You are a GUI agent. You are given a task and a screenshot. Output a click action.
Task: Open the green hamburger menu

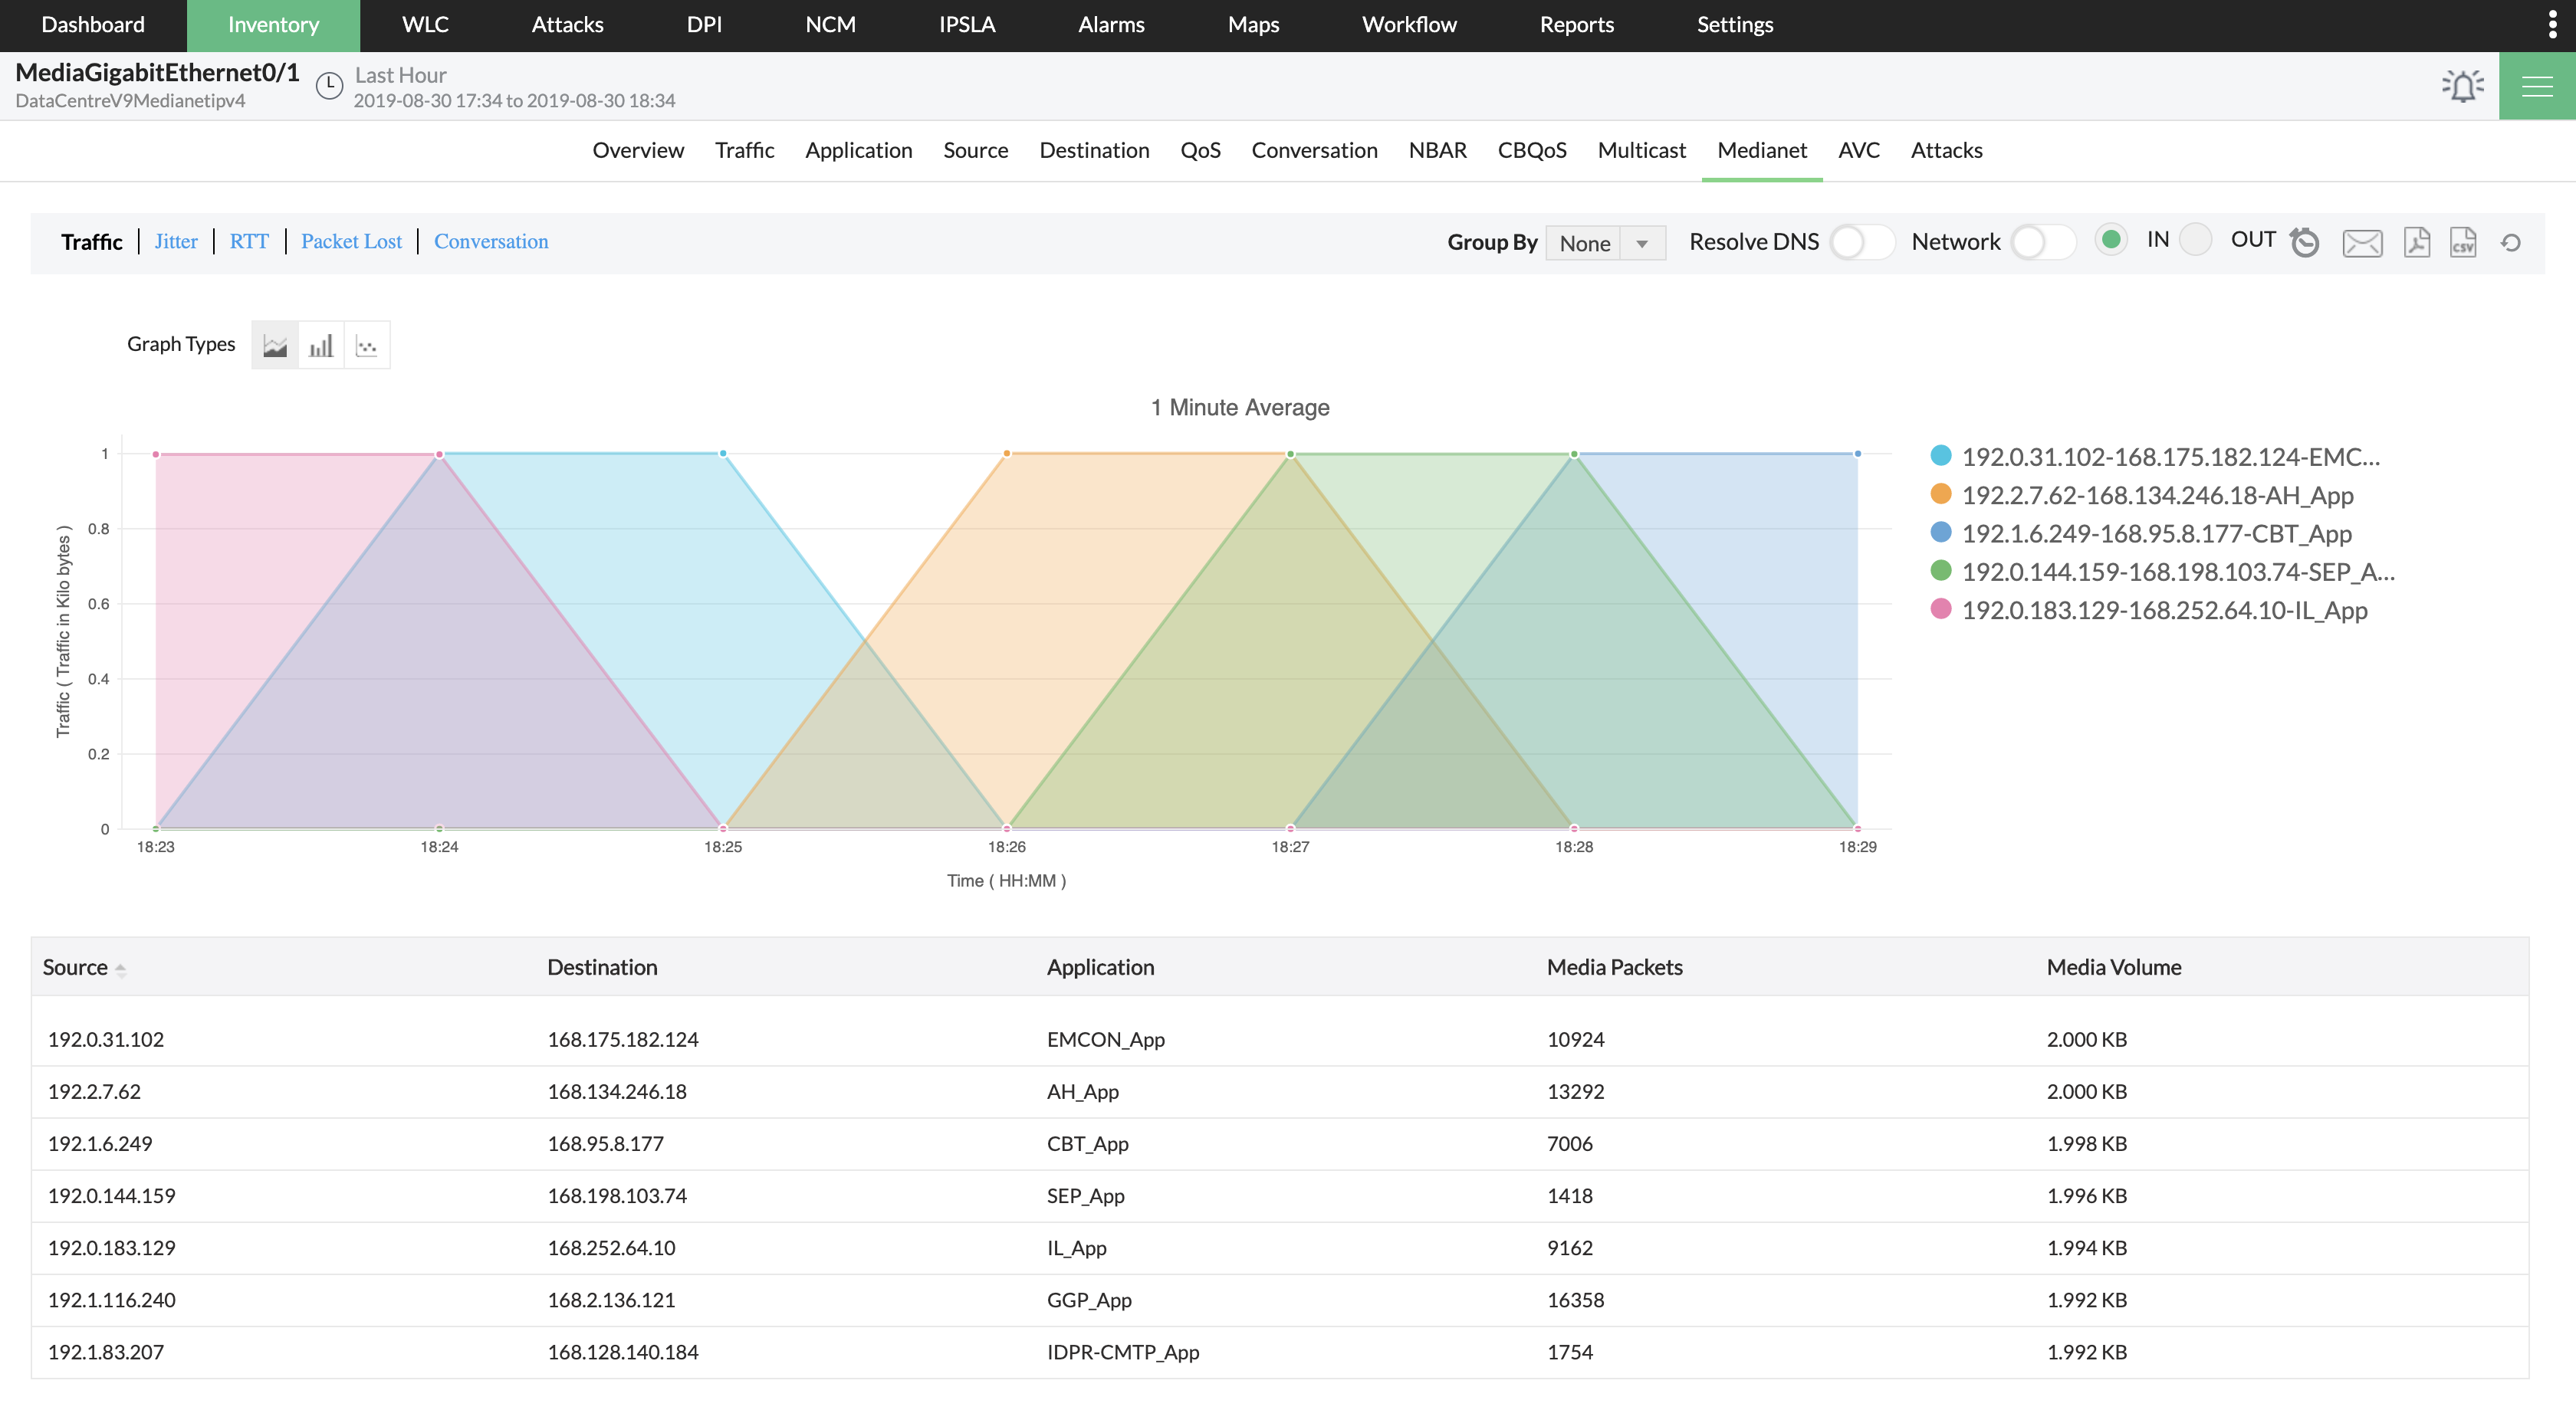(x=2536, y=86)
